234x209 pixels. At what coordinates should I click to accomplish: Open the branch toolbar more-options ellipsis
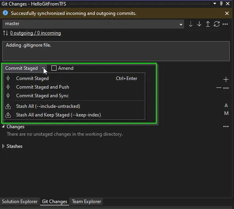(225, 24)
